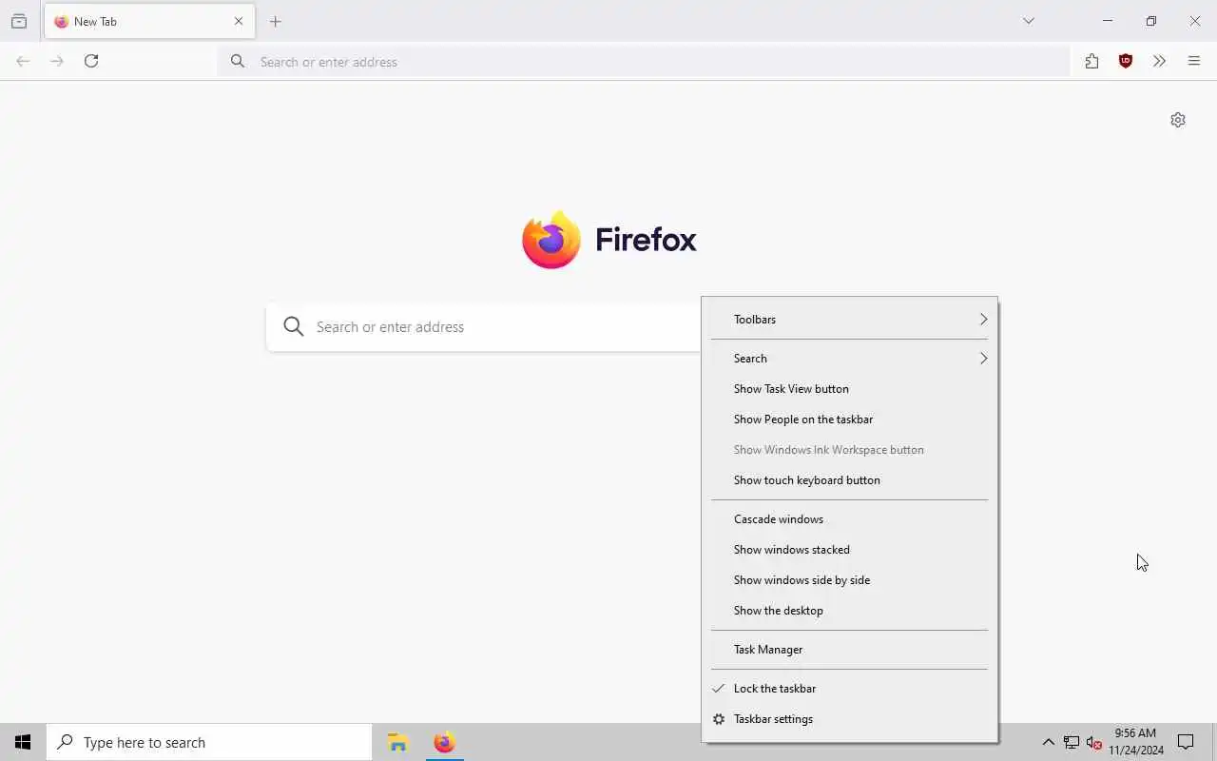Select the New Tab tab
The image size is (1217, 761).
pyautogui.click(x=149, y=21)
